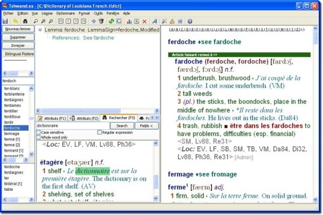The image size is (323, 215).
Task: Click the Nouveau lemme button
Action: (x=18, y=29)
